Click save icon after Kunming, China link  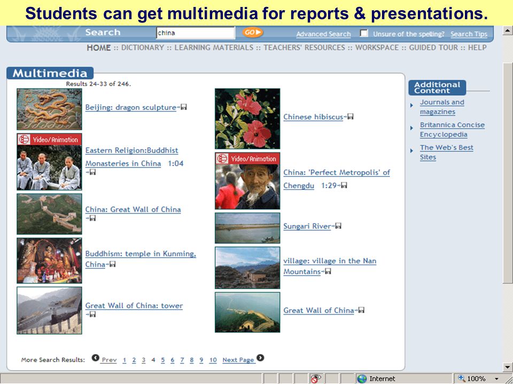pyautogui.click(x=113, y=264)
